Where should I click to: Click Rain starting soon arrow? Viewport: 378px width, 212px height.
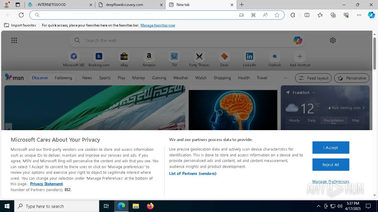[x=364, y=108]
